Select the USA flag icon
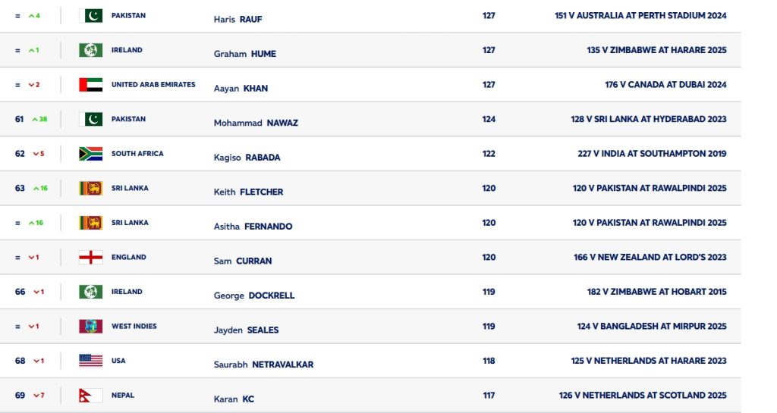 click(x=90, y=361)
